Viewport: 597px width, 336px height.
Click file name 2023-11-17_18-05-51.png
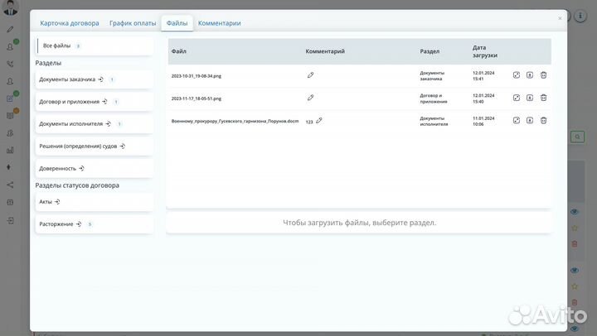pyautogui.click(x=196, y=98)
